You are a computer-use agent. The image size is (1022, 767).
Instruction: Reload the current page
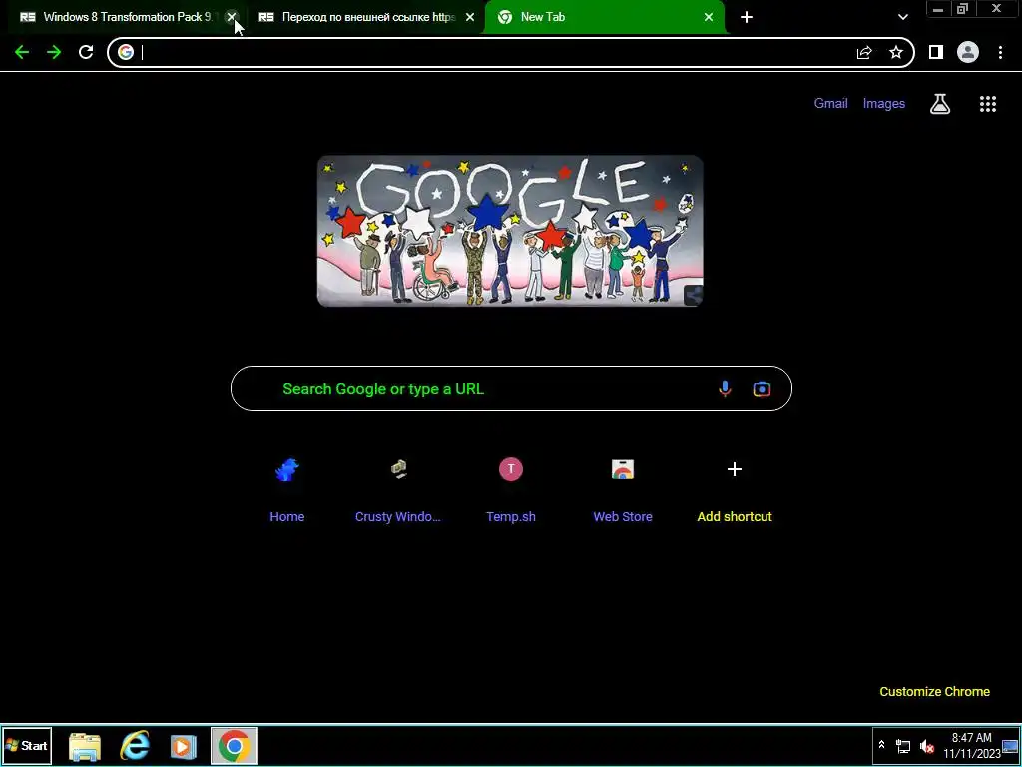click(86, 52)
